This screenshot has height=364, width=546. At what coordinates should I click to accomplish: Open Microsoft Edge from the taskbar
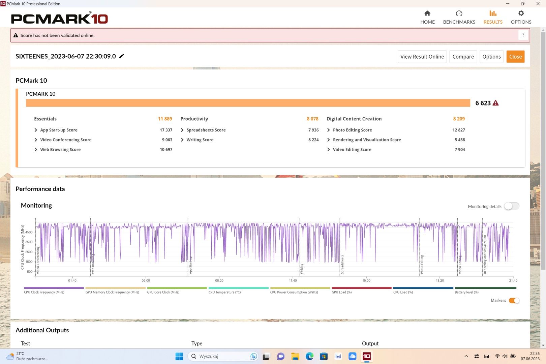(309, 356)
